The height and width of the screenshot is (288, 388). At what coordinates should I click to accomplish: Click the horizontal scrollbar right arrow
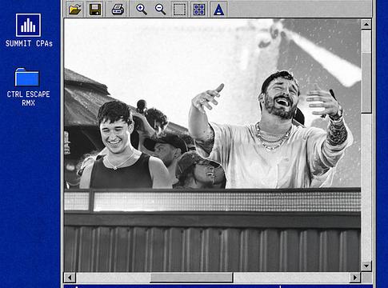click(x=355, y=278)
